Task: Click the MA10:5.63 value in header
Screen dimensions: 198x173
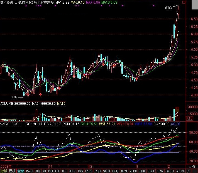Action: (109, 2)
